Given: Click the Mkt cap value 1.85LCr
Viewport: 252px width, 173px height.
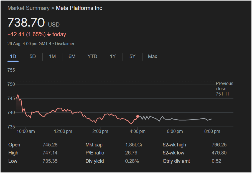Looking at the screenshot, I should (134, 145).
